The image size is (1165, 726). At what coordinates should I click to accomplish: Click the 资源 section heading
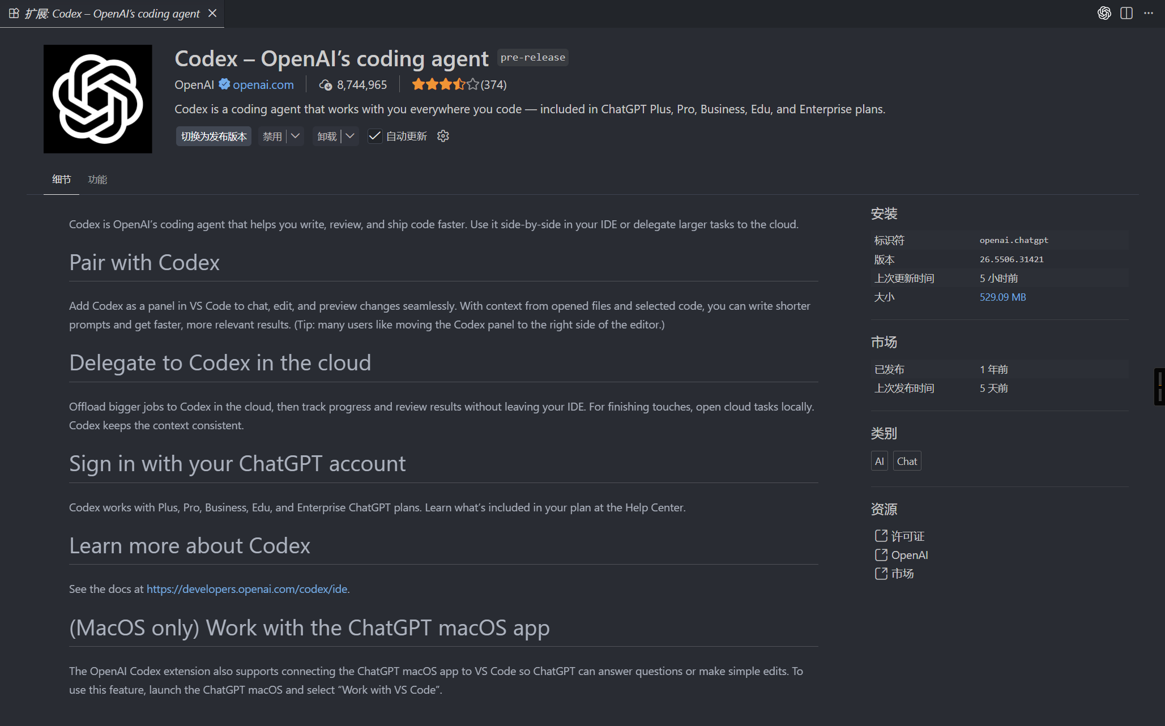click(x=884, y=509)
